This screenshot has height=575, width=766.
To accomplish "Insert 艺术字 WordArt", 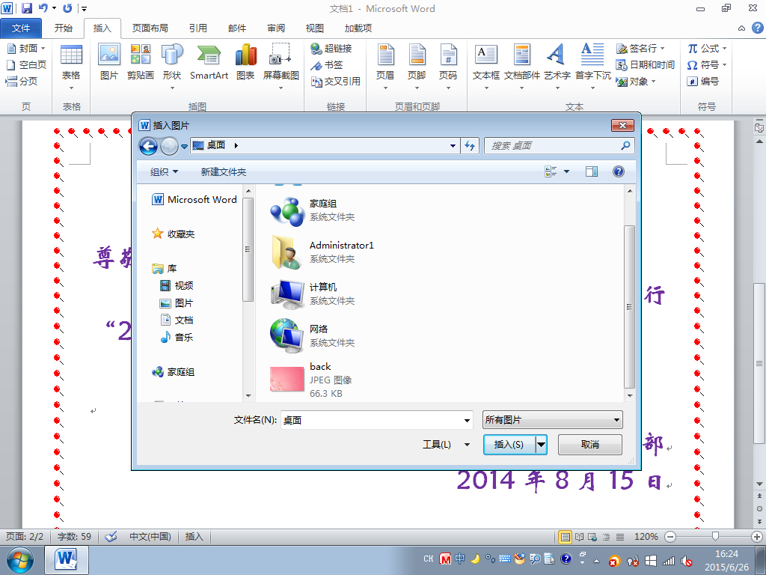I will (x=557, y=66).
